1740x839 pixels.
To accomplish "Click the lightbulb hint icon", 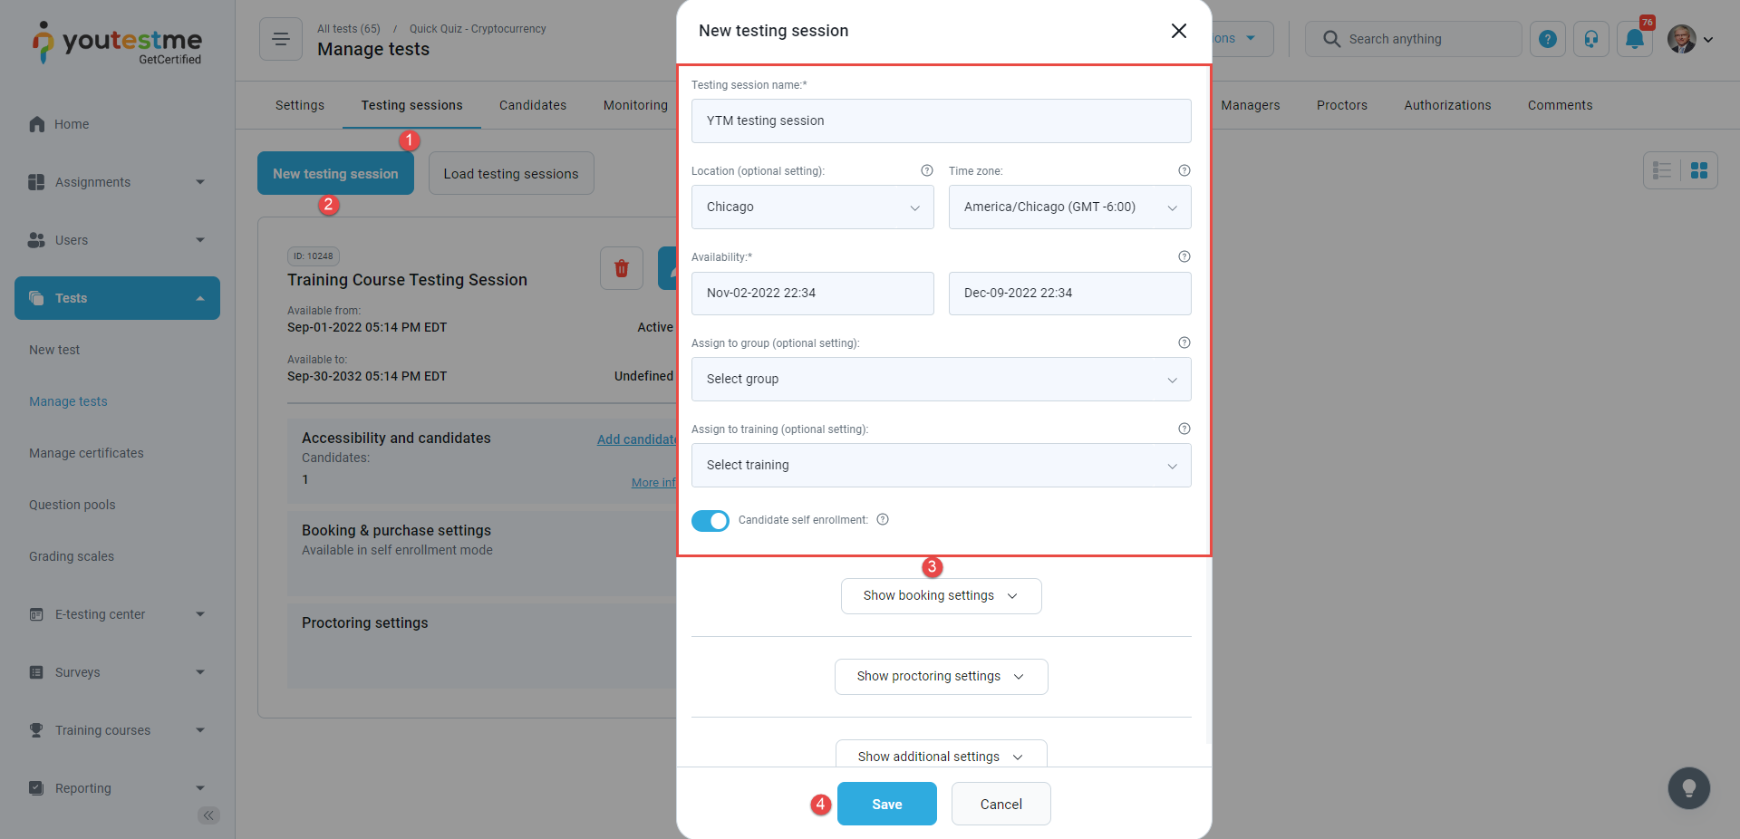I will point(1688,788).
